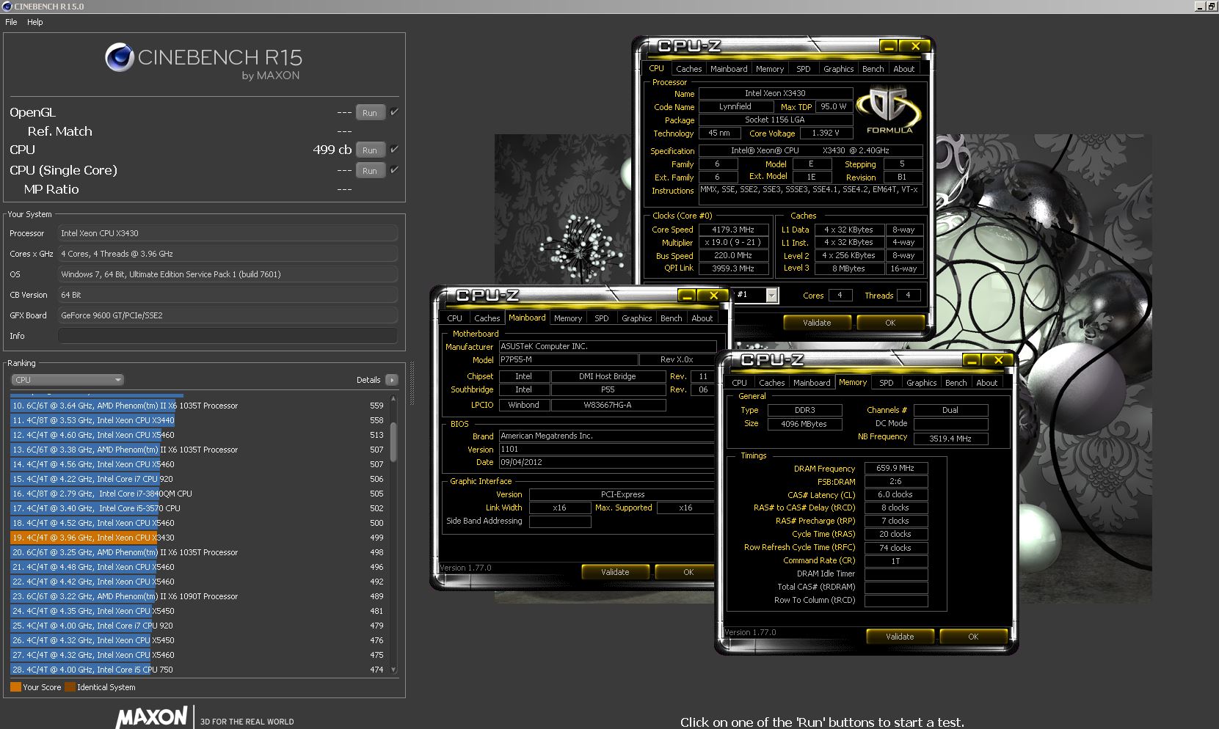Minimize the CPU-Z CPU window
The width and height of the screenshot is (1219, 729).
(x=889, y=46)
